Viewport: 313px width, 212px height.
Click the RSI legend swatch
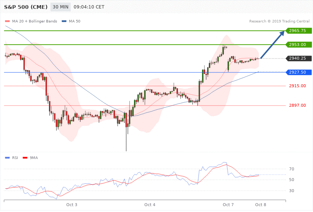pyautogui.click(x=7, y=158)
